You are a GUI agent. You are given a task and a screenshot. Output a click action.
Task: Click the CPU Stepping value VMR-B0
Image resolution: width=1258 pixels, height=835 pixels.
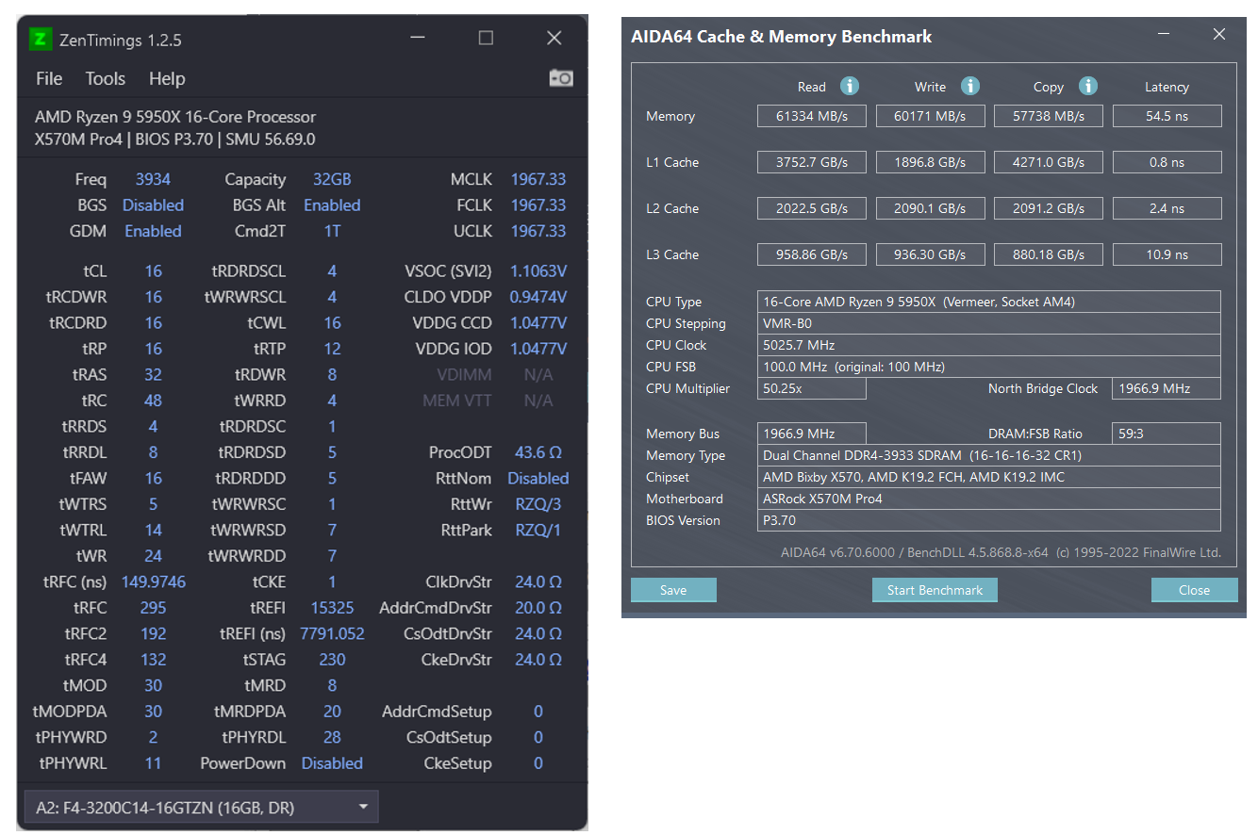point(989,323)
